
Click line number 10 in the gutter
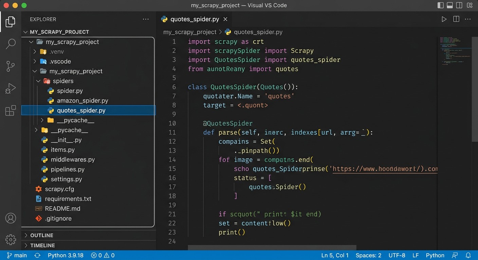(x=172, y=123)
